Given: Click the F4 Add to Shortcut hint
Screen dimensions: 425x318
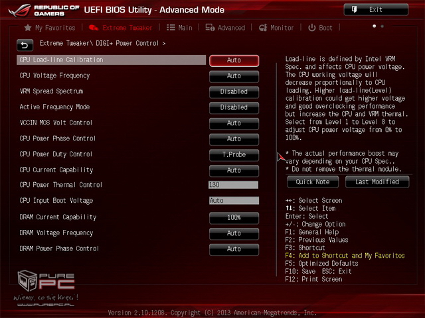Looking at the screenshot, I should tap(345, 256).
